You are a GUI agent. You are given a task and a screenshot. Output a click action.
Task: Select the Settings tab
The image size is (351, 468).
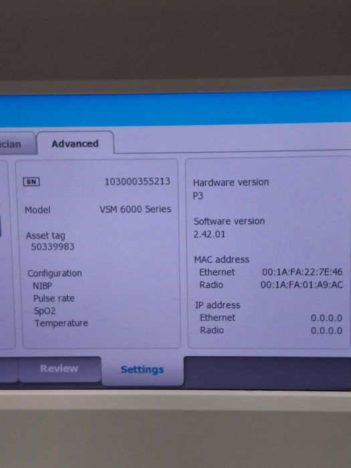142,370
